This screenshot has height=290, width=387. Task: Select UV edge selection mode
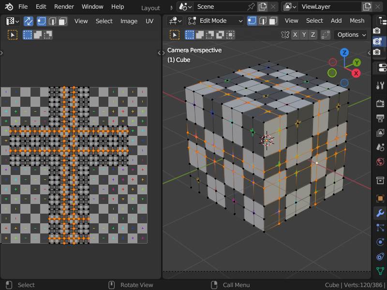pyautogui.click(x=52, y=21)
